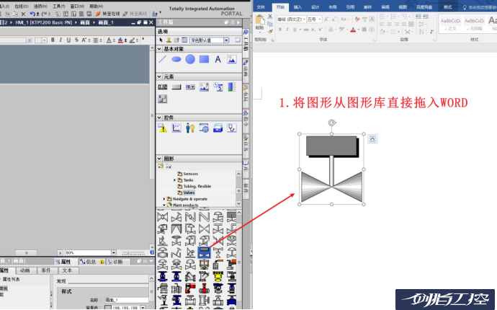The width and height of the screenshot is (497, 310).
Task: Select the Ellipse basic object
Action: click(176, 60)
